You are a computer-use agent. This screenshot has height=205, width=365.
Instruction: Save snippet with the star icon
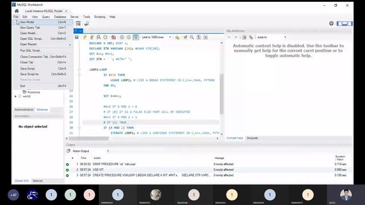(177, 38)
